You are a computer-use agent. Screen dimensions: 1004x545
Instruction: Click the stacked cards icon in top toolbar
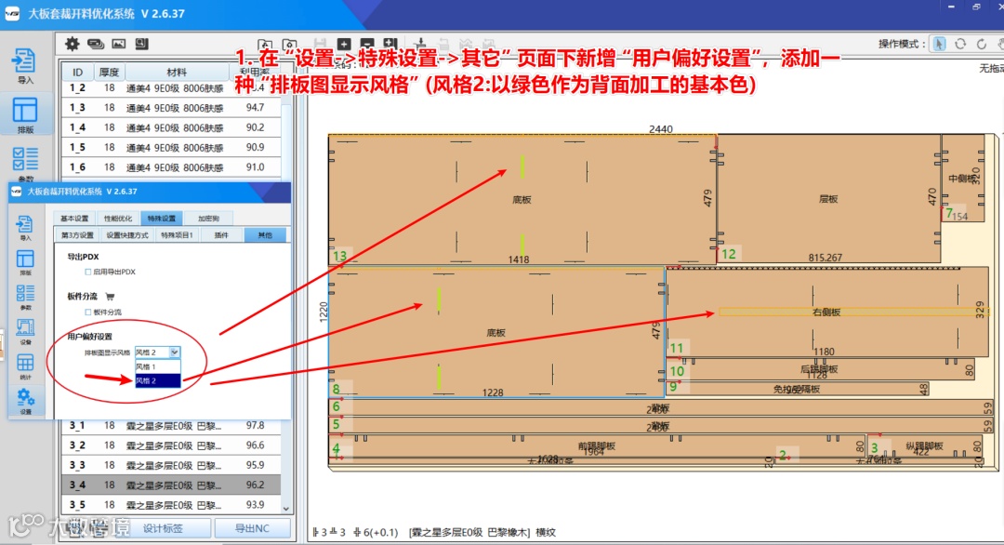click(96, 44)
